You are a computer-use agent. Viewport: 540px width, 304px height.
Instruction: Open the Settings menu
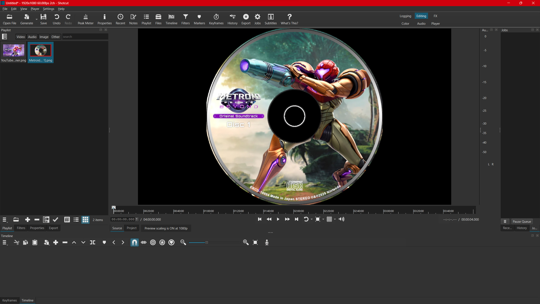coord(48,9)
